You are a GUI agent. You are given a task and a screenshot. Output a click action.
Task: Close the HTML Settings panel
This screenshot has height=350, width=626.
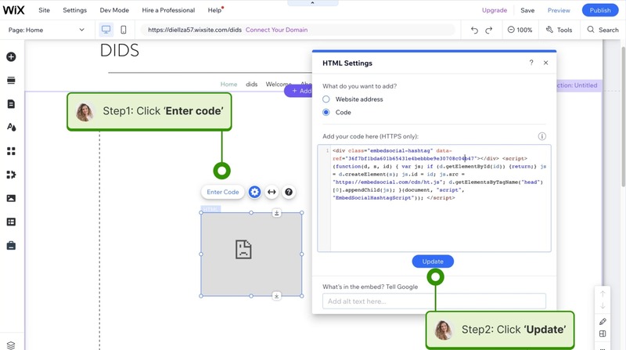(x=545, y=63)
